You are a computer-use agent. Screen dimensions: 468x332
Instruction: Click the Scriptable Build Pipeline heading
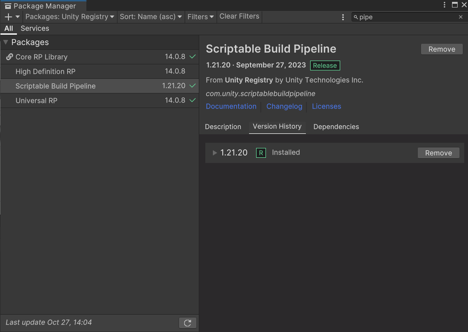271,49
